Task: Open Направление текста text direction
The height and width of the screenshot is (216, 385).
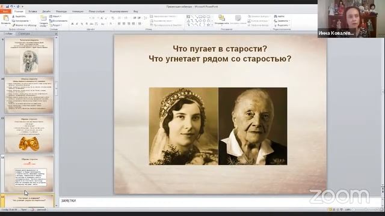Action: coord(163,16)
